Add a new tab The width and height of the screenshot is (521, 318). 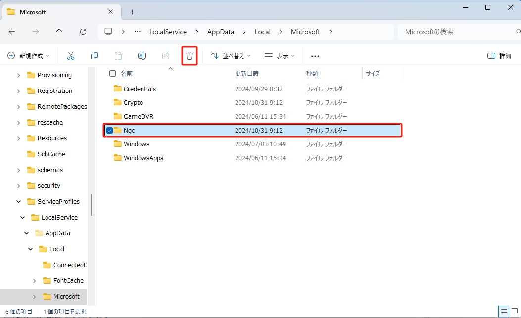pos(132,12)
